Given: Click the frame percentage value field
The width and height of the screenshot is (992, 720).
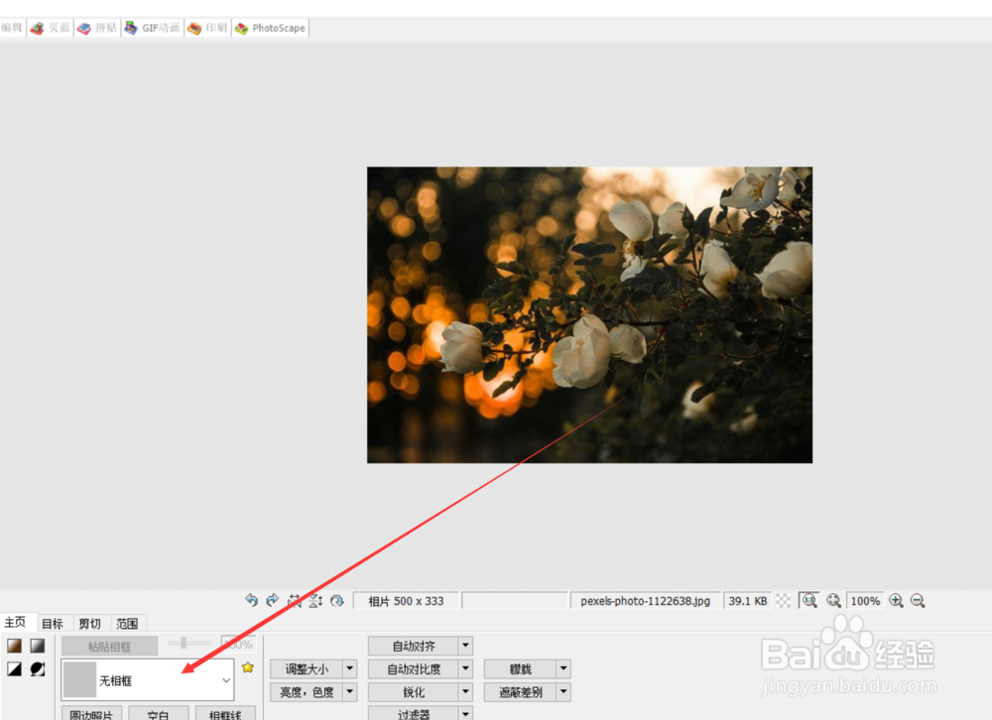Looking at the screenshot, I should tap(238, 644).
